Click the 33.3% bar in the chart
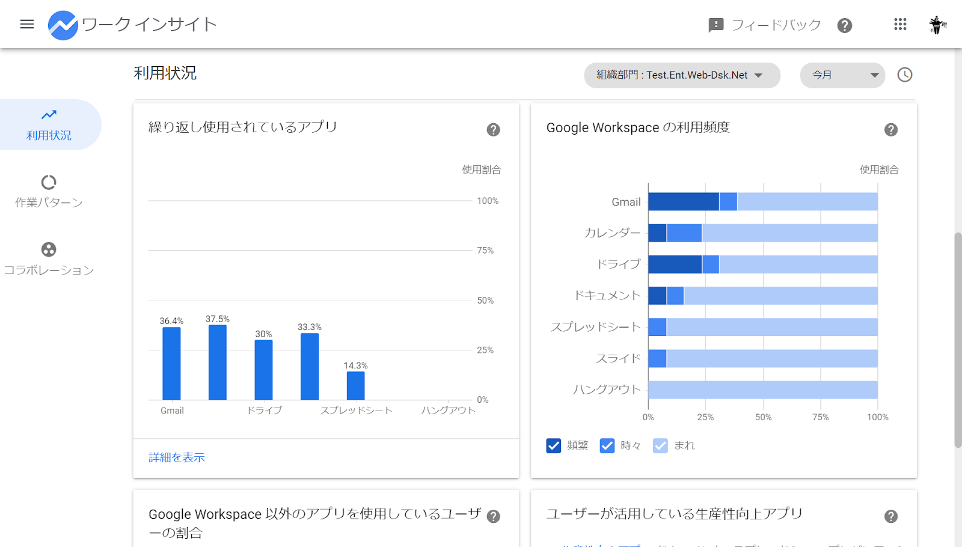The height and width of the screenshot is (547, 962). click(310, 366)
